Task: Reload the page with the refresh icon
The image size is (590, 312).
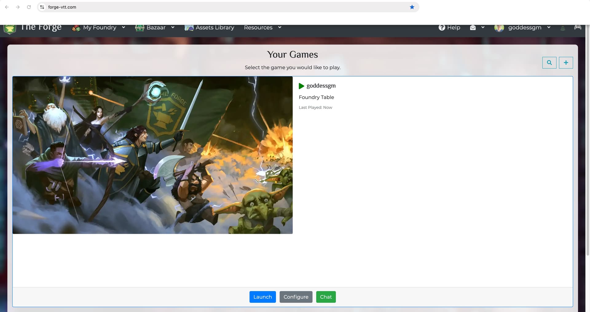Action: [29, 7]
